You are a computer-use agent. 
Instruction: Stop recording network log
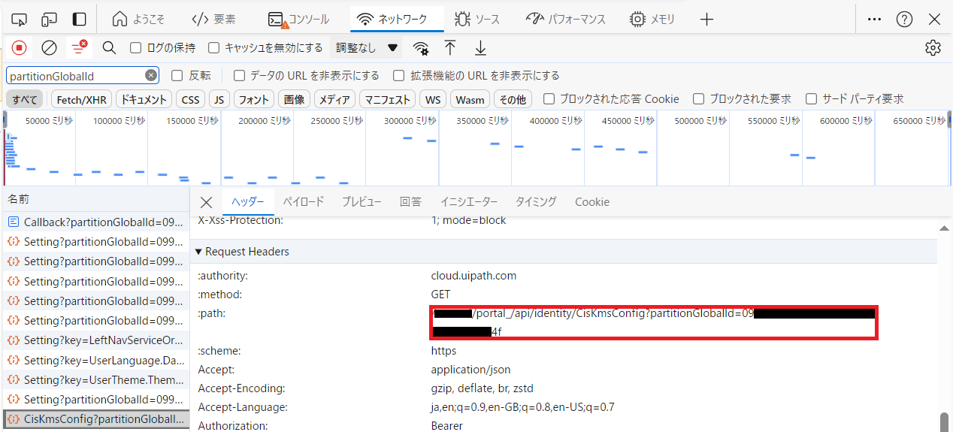tap(20, 48)
